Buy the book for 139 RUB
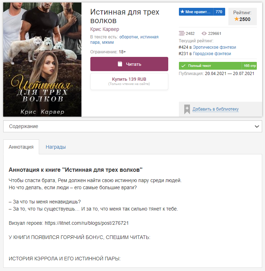 pyautogui.click(x=129, y=81)
